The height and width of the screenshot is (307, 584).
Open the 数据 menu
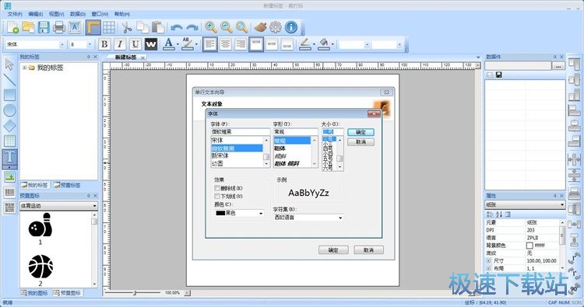click(78, 14)
